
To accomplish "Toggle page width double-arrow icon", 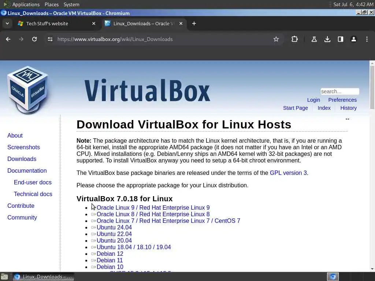I will point(347,119).
